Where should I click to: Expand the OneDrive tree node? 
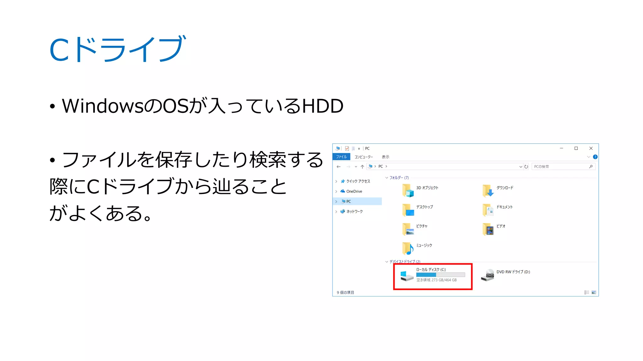point(336,191)
